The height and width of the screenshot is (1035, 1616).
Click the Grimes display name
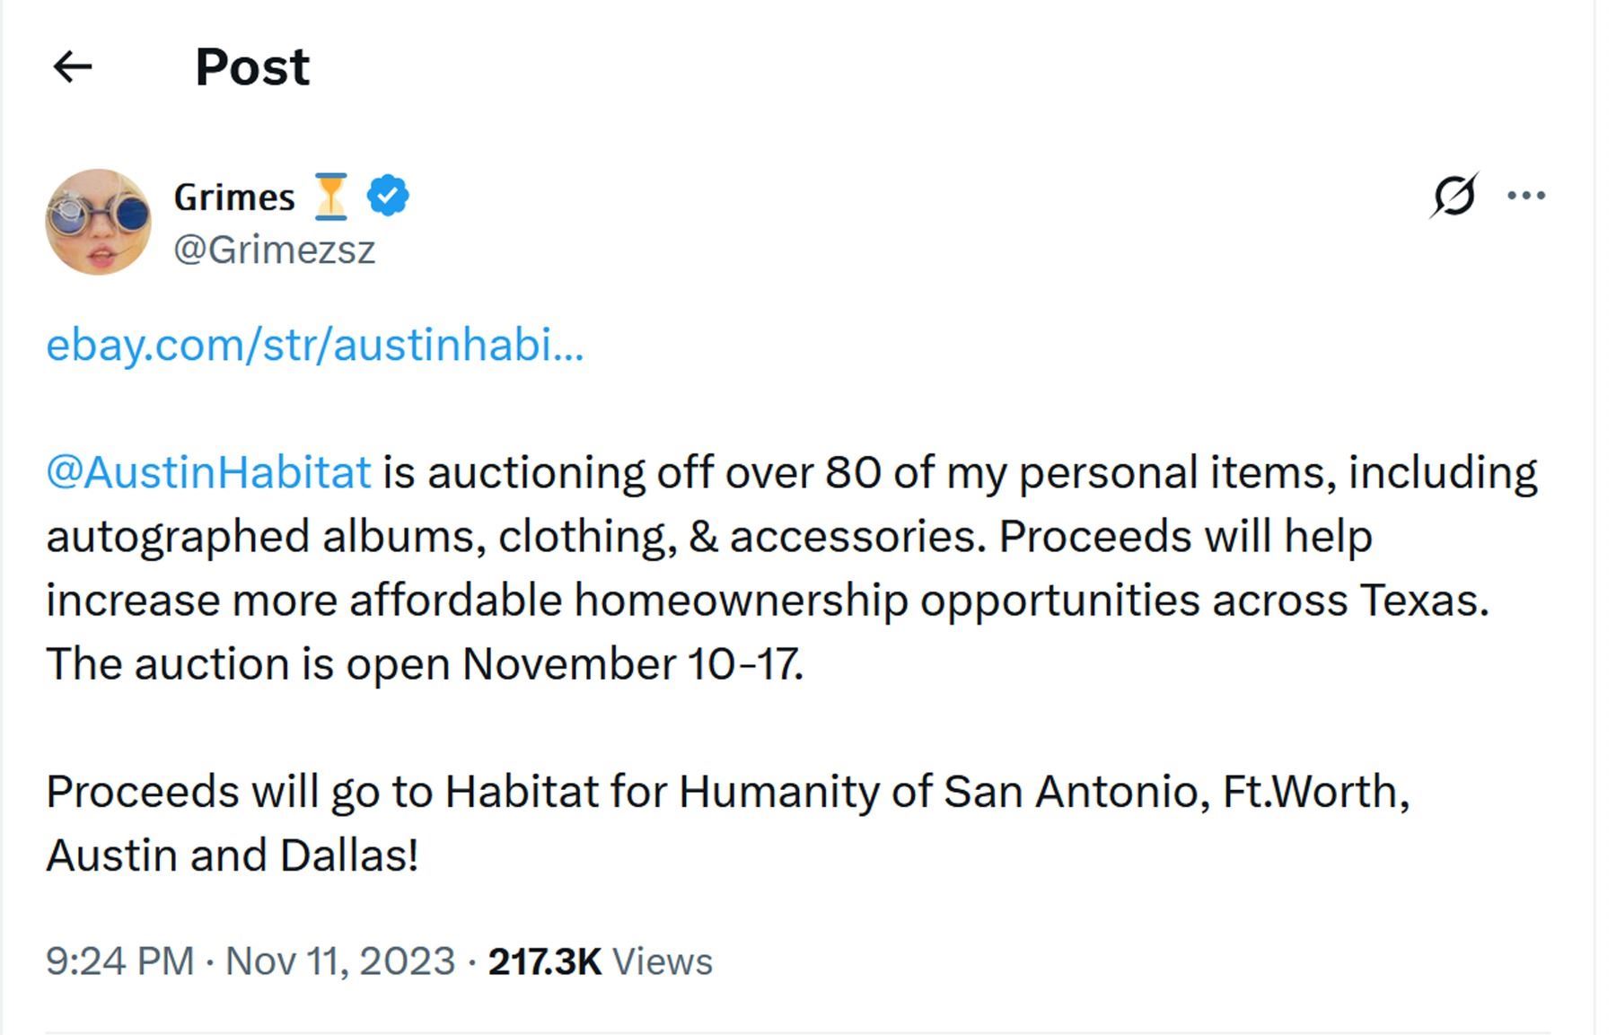[234, 197]
